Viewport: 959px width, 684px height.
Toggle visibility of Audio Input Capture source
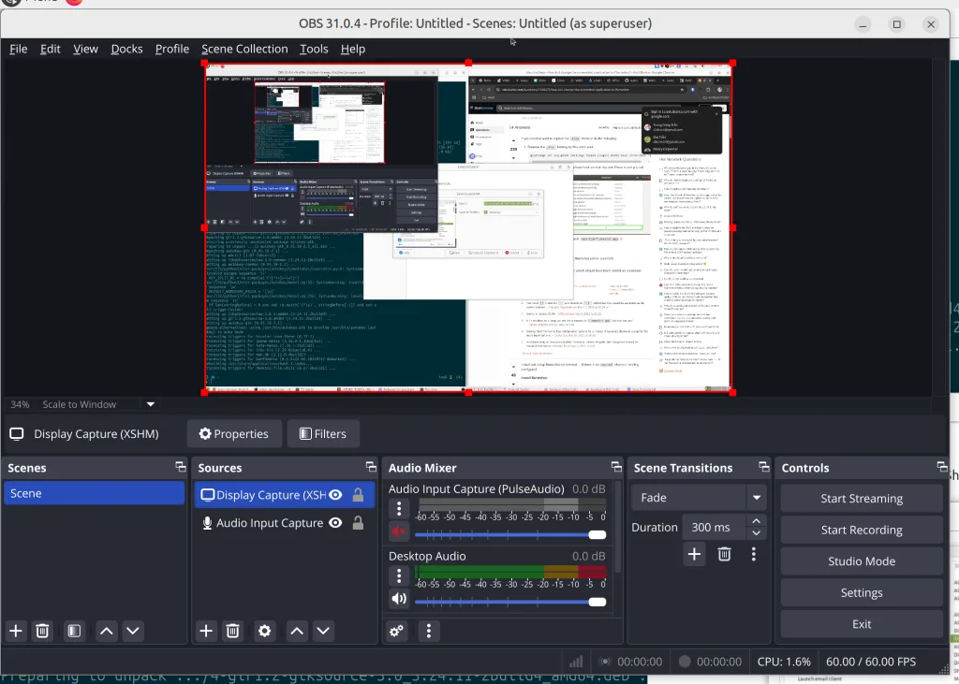pos(335,523)
